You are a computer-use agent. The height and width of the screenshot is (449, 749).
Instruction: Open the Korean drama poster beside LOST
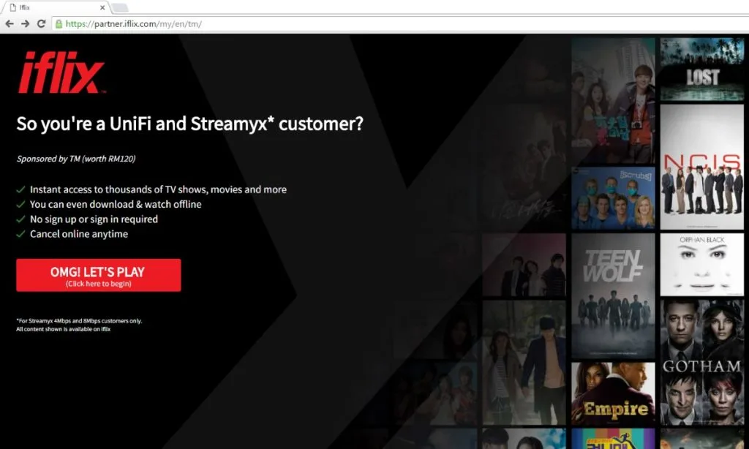pos(614,100)
